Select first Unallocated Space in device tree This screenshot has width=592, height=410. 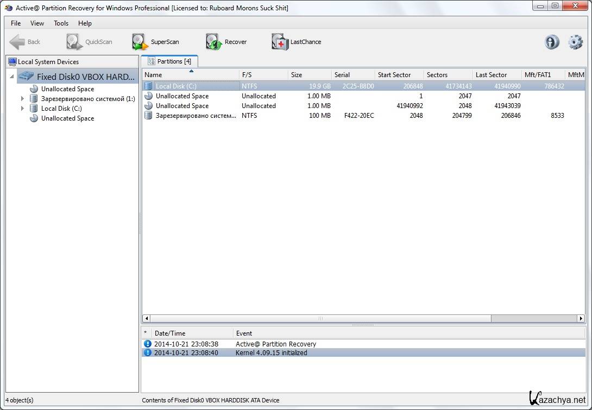coord(67,89)
